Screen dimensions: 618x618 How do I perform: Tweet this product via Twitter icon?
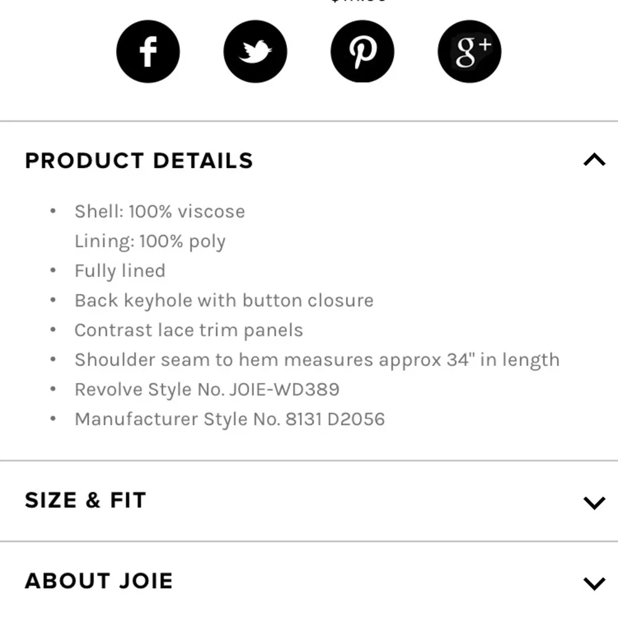pos(255,51)
